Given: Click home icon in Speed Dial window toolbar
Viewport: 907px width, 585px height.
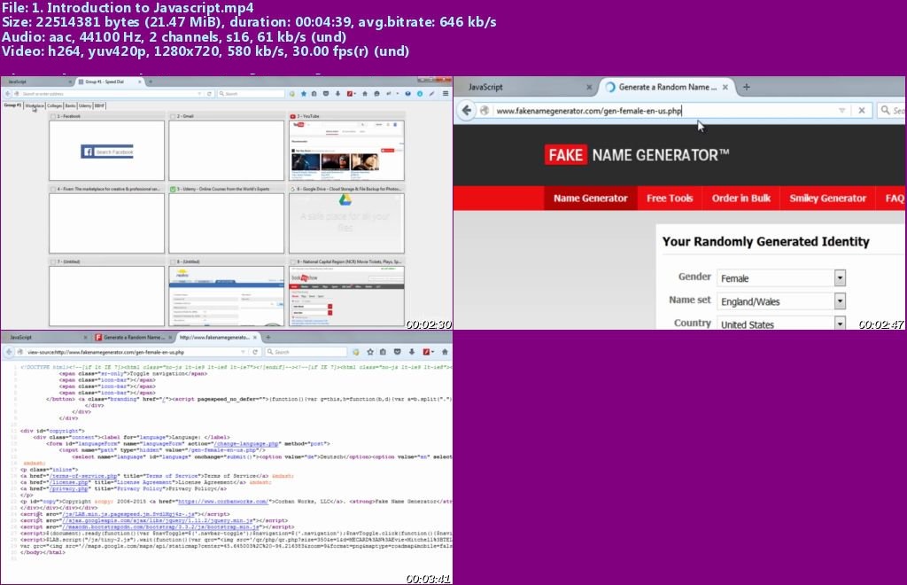Looking at the screenshot, I should pos(364,94).
